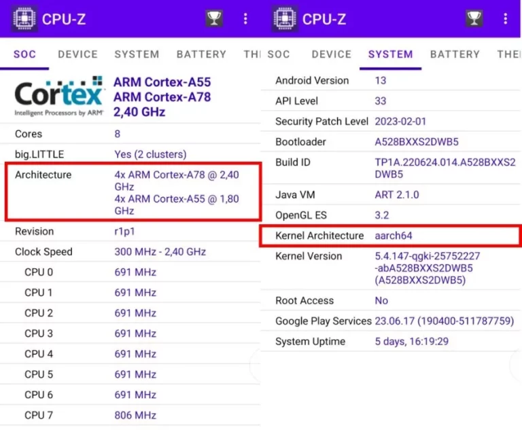The width and height of the screenshot is (522, 430).
Task: Tap the 'Architecture' label in SOC screen
Action: coord(43,175)
